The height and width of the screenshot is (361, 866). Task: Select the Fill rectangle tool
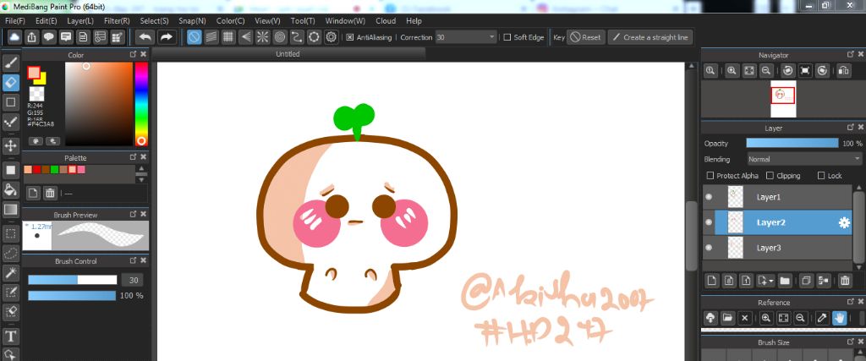11,170
